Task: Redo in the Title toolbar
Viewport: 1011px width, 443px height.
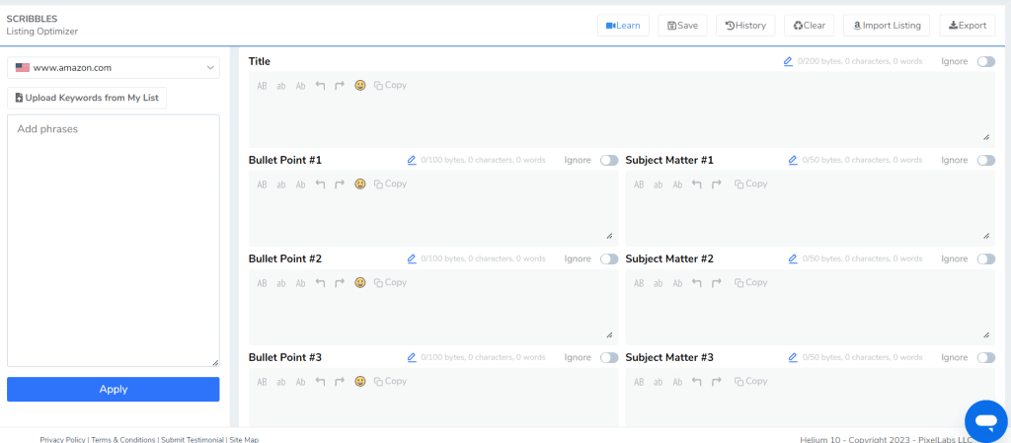Action: pyautogui.click(x=340, y=85)
